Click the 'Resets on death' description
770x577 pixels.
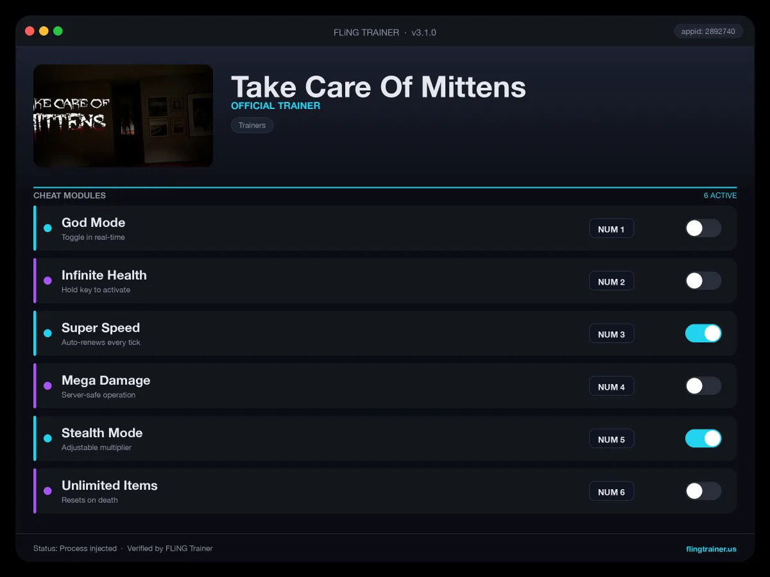pos(90,500)
